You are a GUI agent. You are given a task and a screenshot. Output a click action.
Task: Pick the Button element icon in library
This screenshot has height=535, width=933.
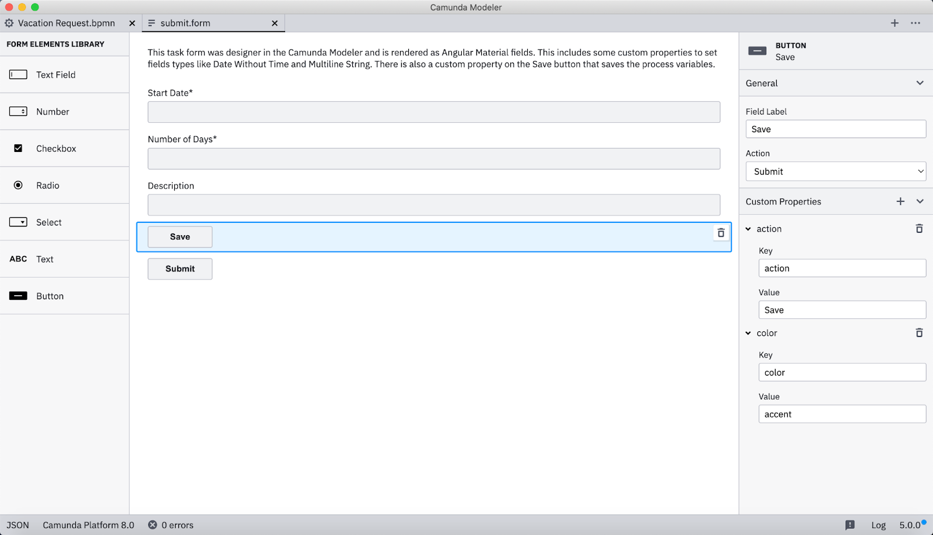click(18, 296)
